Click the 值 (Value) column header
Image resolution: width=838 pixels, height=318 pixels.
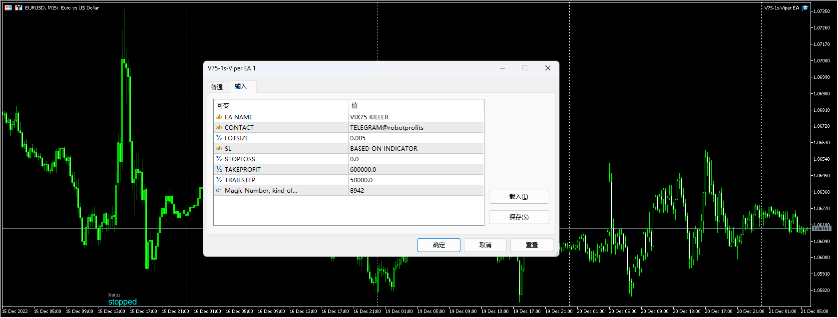click(x=355, y=106)
